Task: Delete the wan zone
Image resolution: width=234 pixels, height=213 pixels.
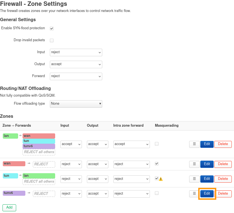Action: 223,164
